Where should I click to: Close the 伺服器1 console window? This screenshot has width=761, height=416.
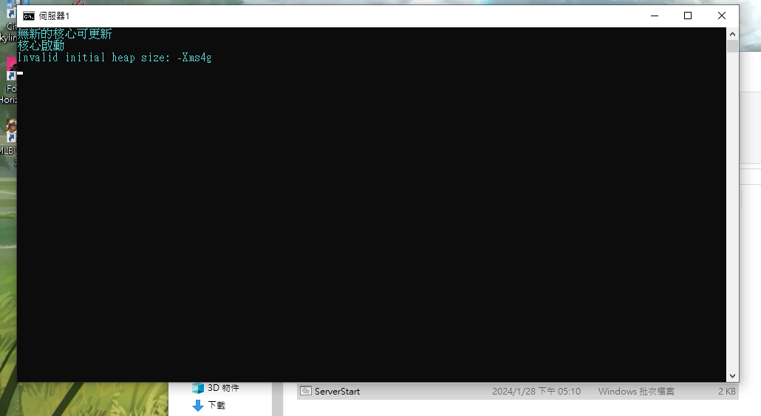(722, 16)
